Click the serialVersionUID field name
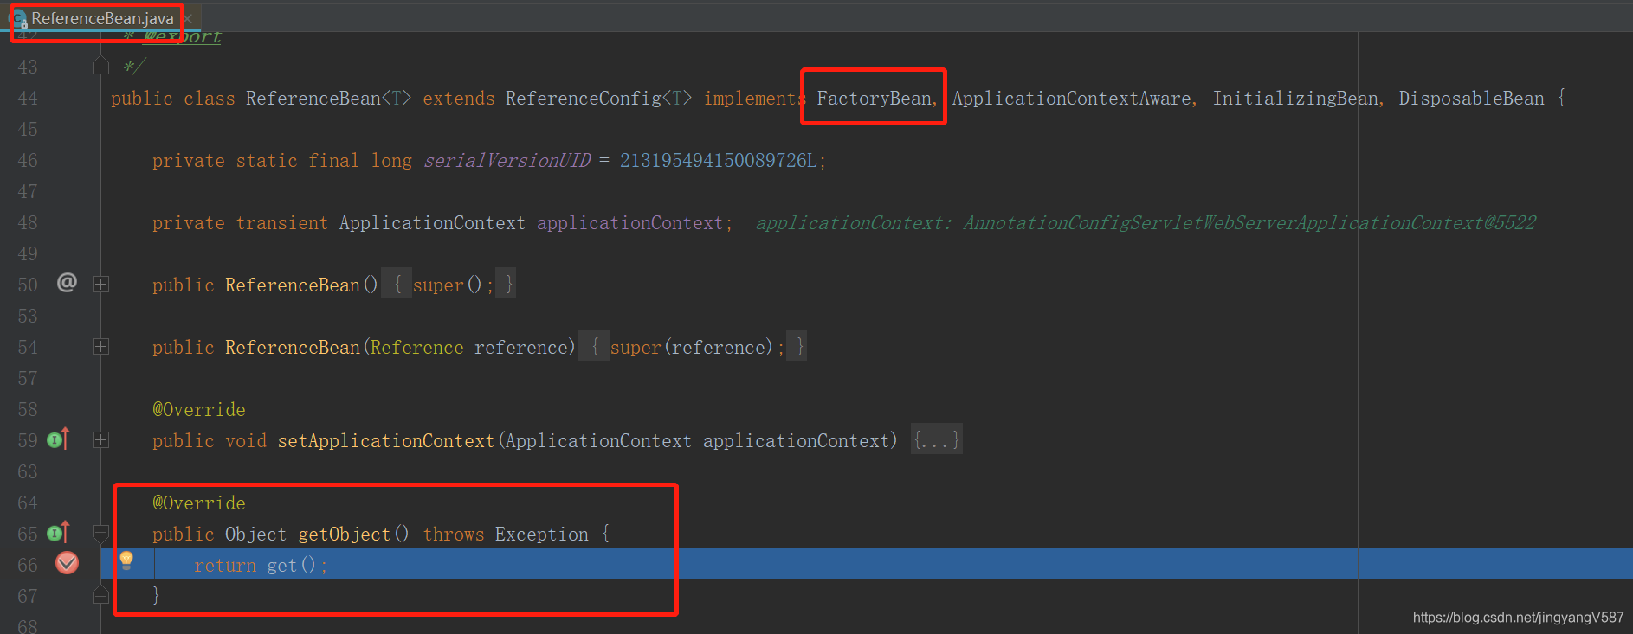This screenshot has height=634, width=1633. [x=507, y=161]
